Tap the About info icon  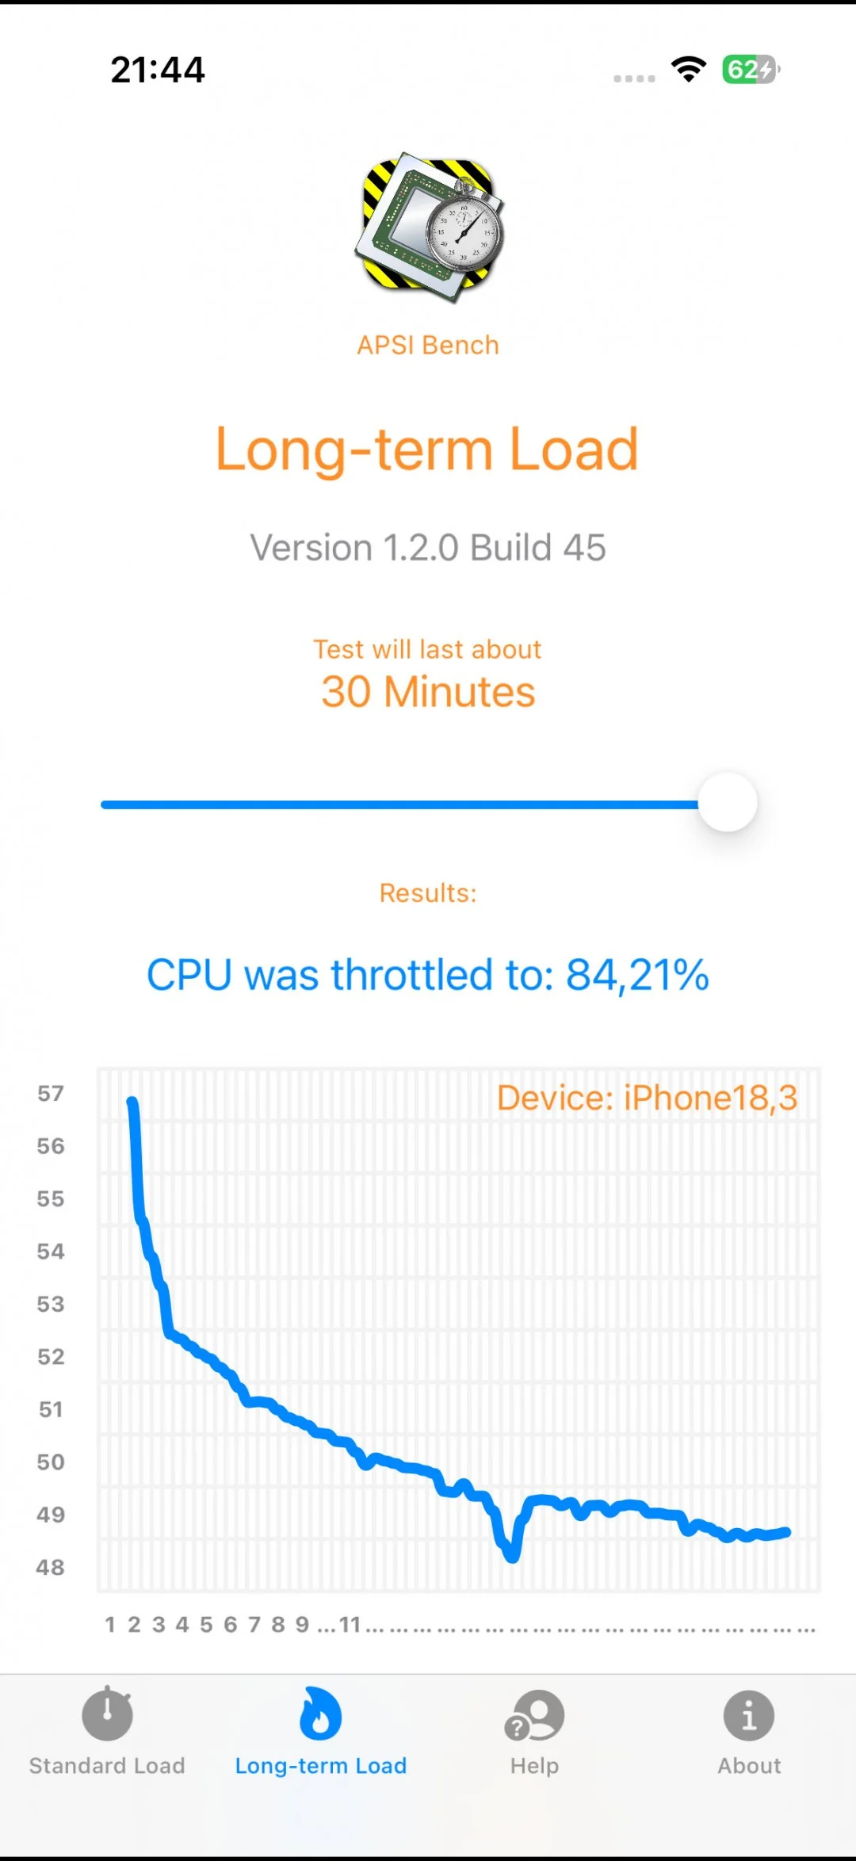tap(749, 1715)
